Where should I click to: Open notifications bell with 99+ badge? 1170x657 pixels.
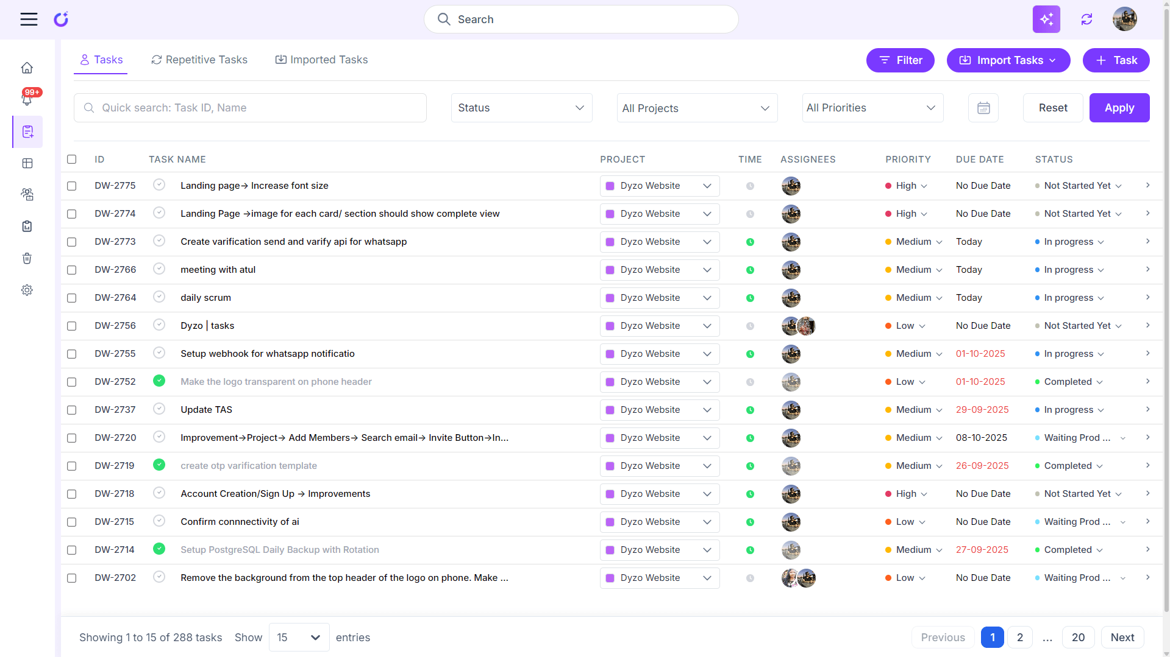[27, 99]
